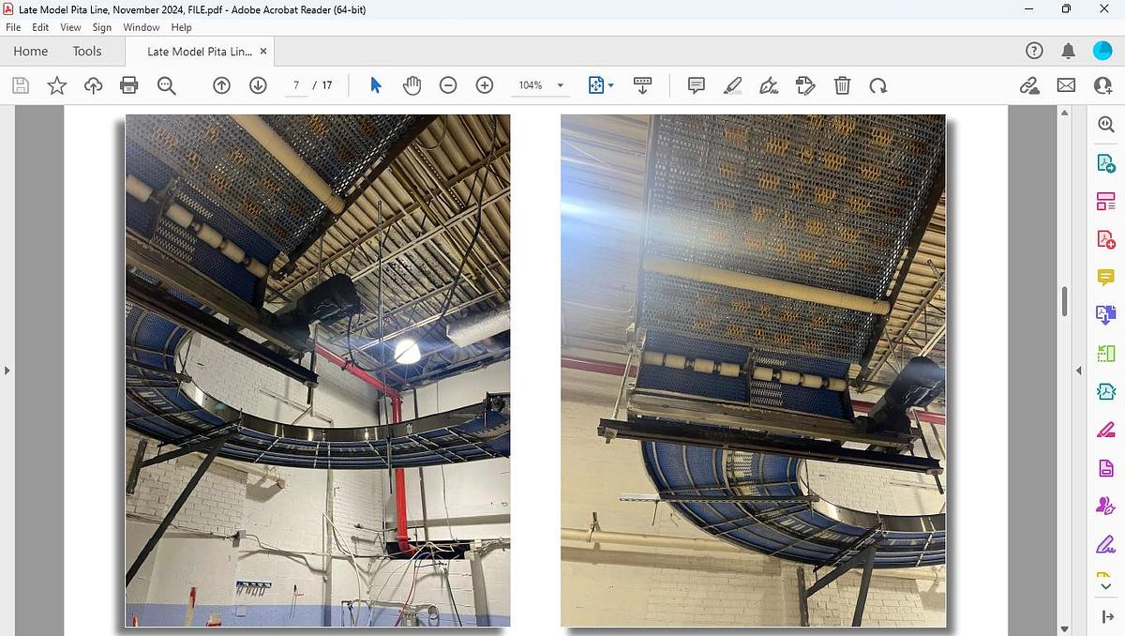Open the zoom percentage dropdown
The height and width of the screenshot is (636, 1125).
point(559,84)
